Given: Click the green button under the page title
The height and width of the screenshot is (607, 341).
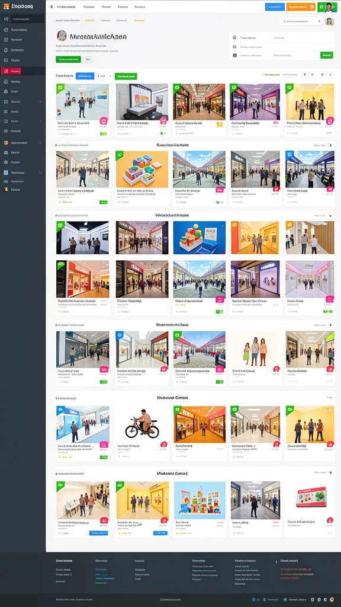Looking at the screenshot, I should pyautogui.click(x=68, y=59).
